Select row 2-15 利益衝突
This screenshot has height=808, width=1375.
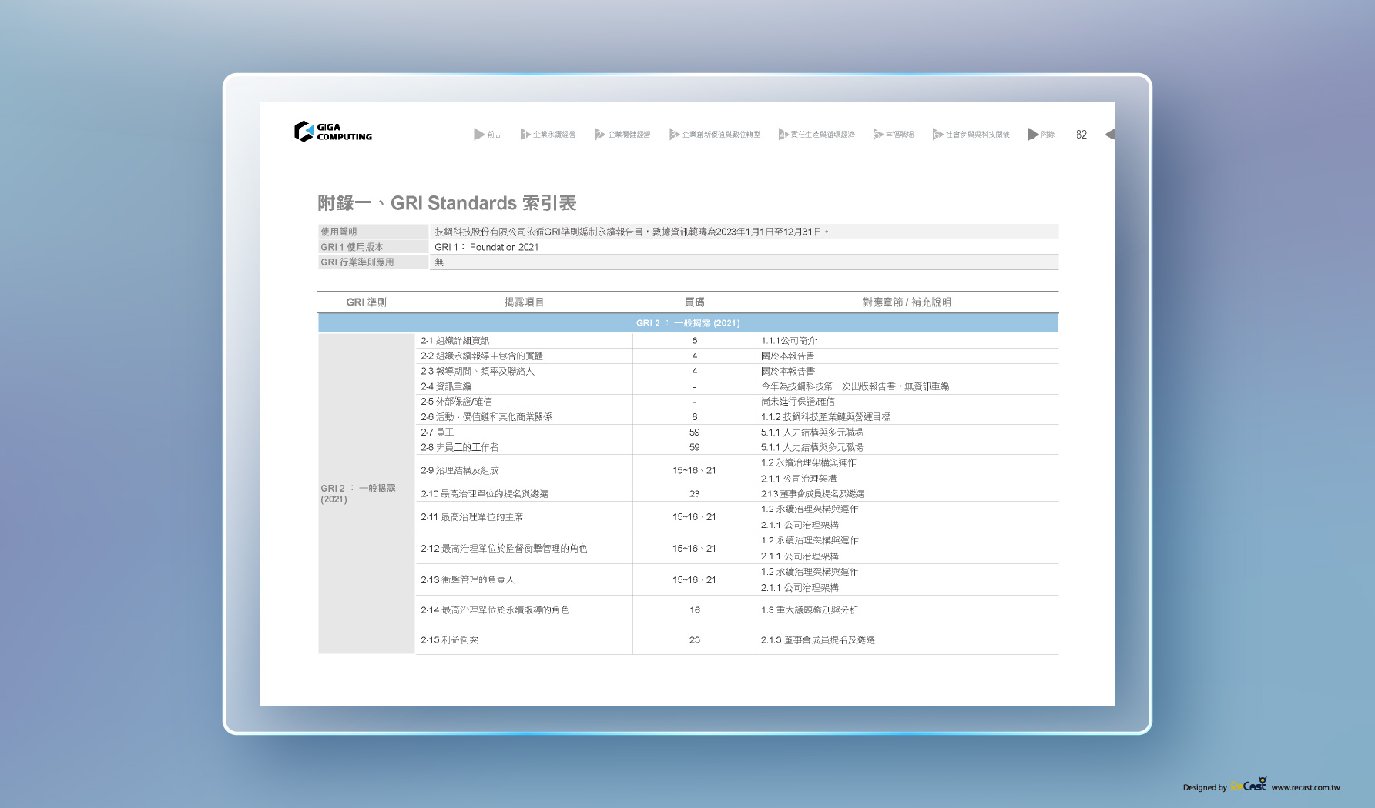(x=737, y=640)
